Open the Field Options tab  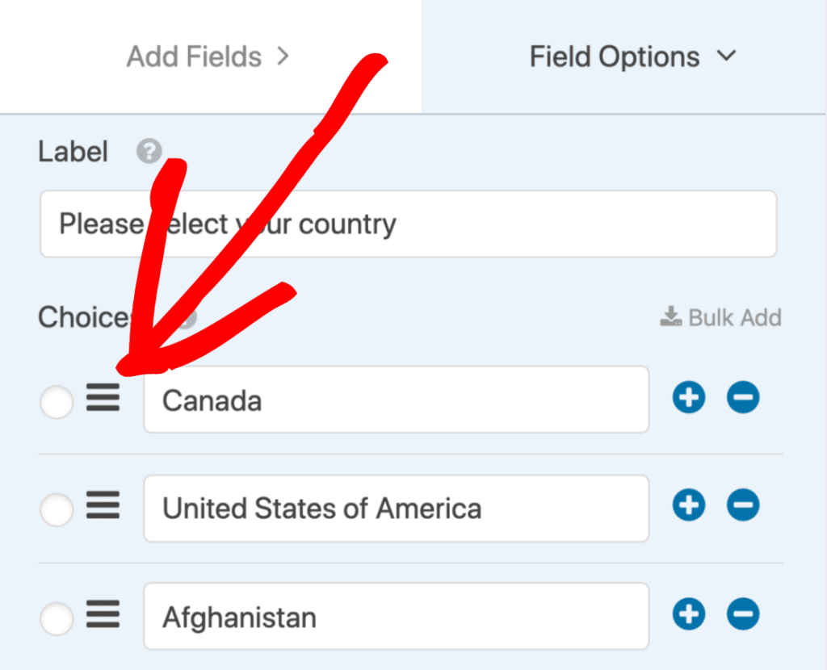tap(614, 56)
